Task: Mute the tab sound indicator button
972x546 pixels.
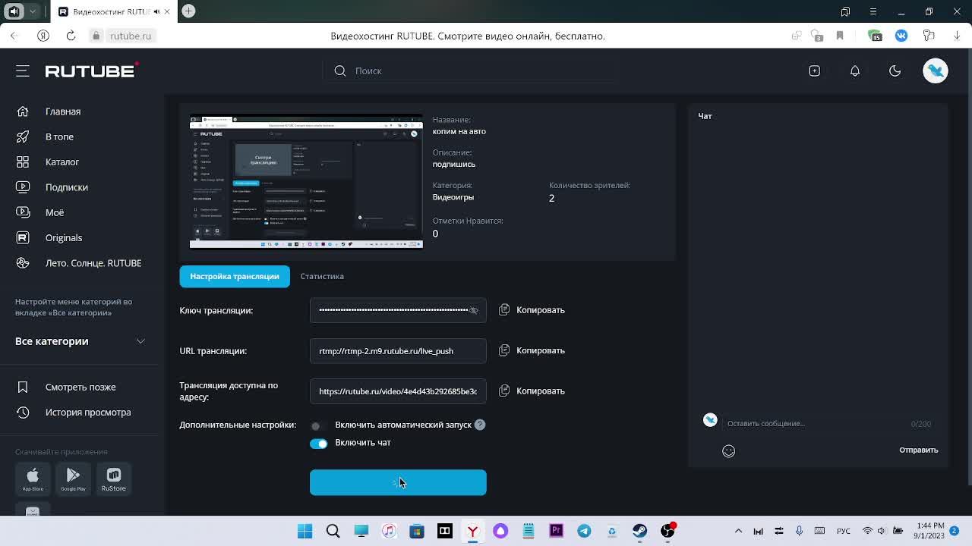Action: click(156, 11)
